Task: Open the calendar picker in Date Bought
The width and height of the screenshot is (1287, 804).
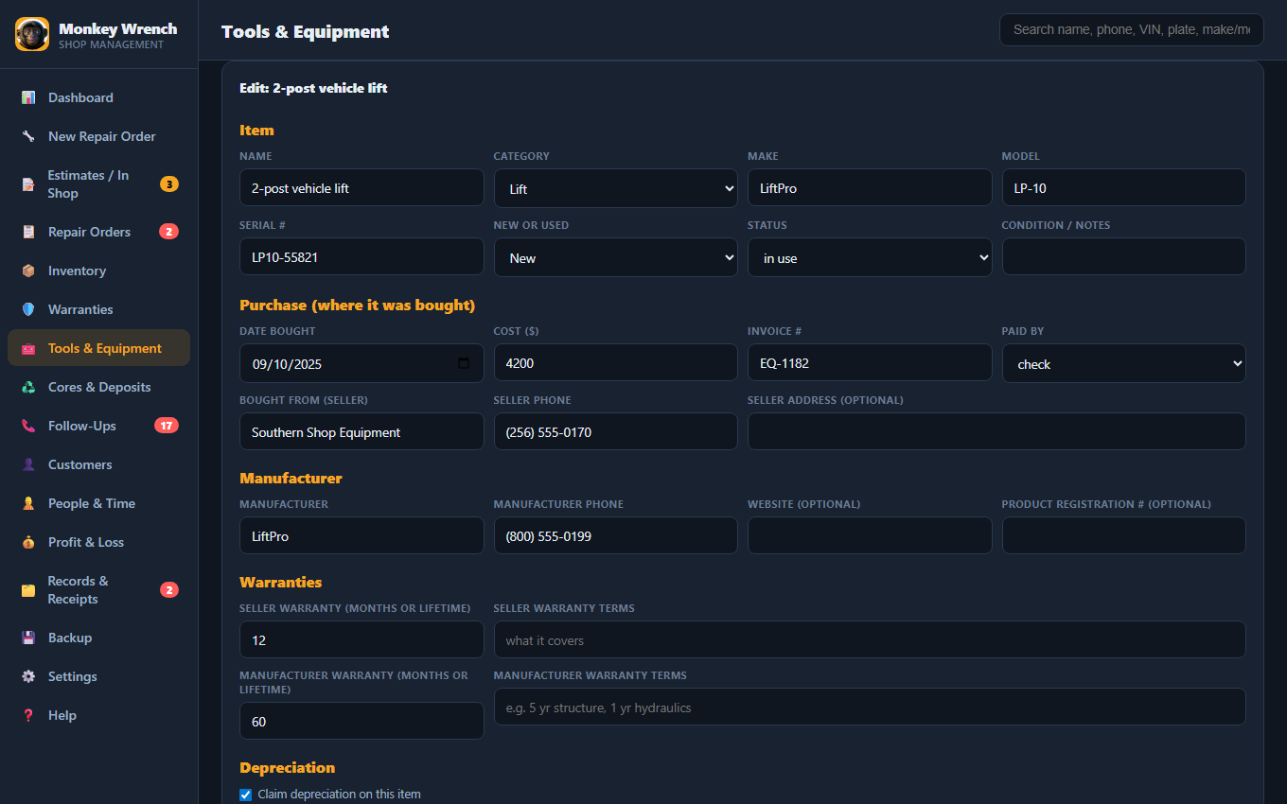Action: [x=463, y=363]
